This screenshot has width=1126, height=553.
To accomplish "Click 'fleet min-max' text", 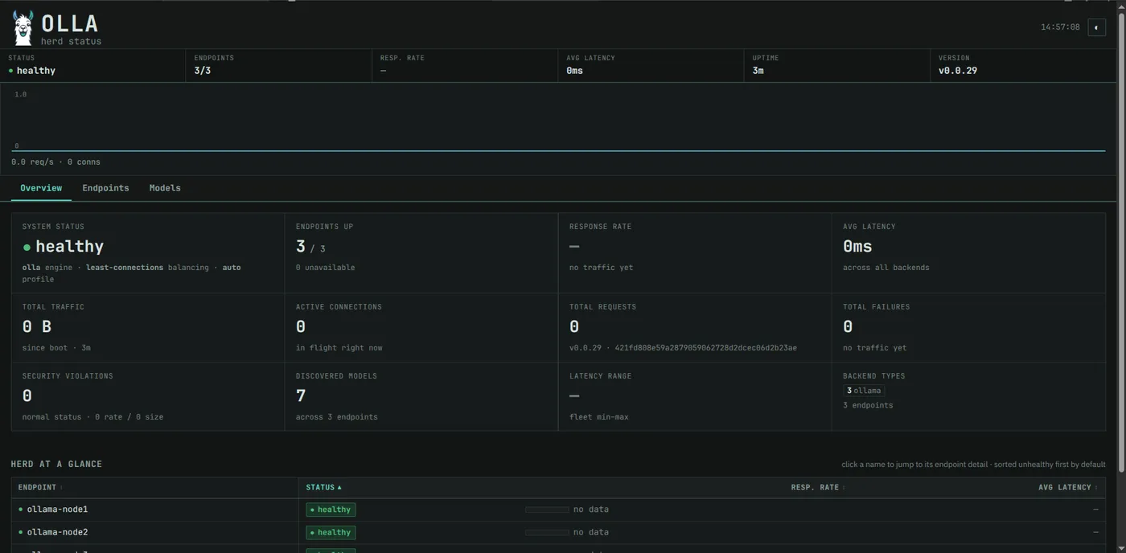I will tap(599, 417).
